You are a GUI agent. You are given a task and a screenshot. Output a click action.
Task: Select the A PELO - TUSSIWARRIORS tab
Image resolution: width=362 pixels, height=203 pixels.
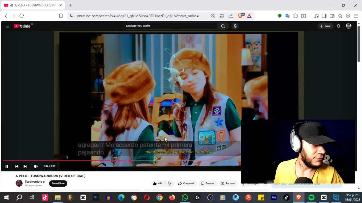pos(33,5)
